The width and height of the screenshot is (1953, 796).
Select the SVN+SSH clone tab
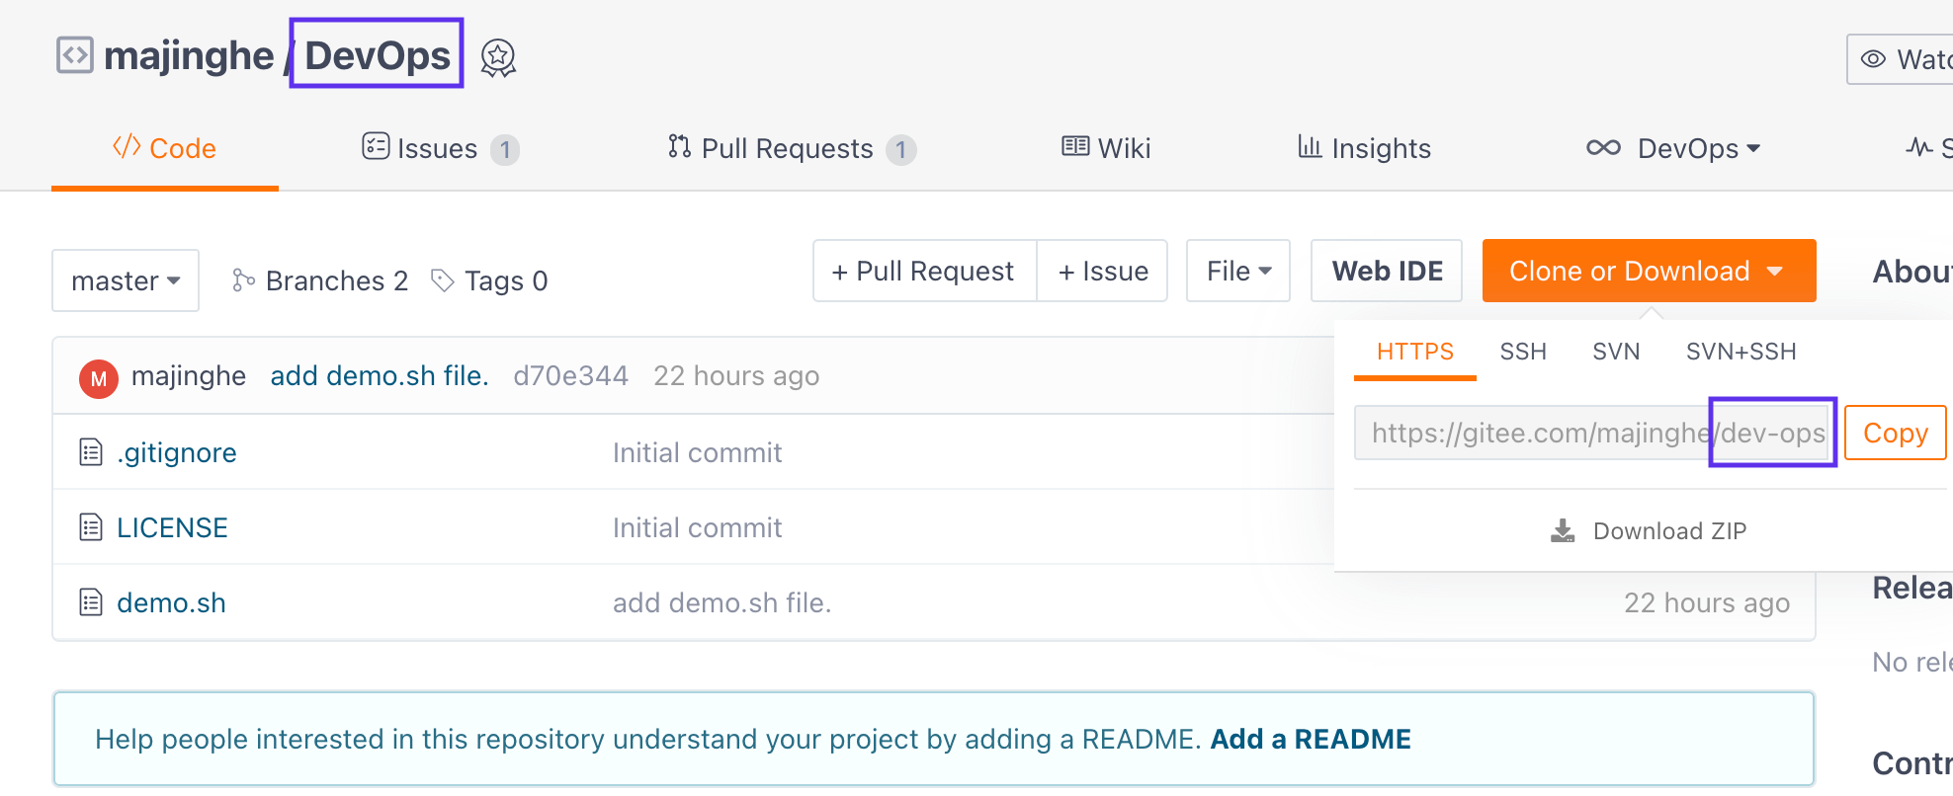tap(1741, 352)
